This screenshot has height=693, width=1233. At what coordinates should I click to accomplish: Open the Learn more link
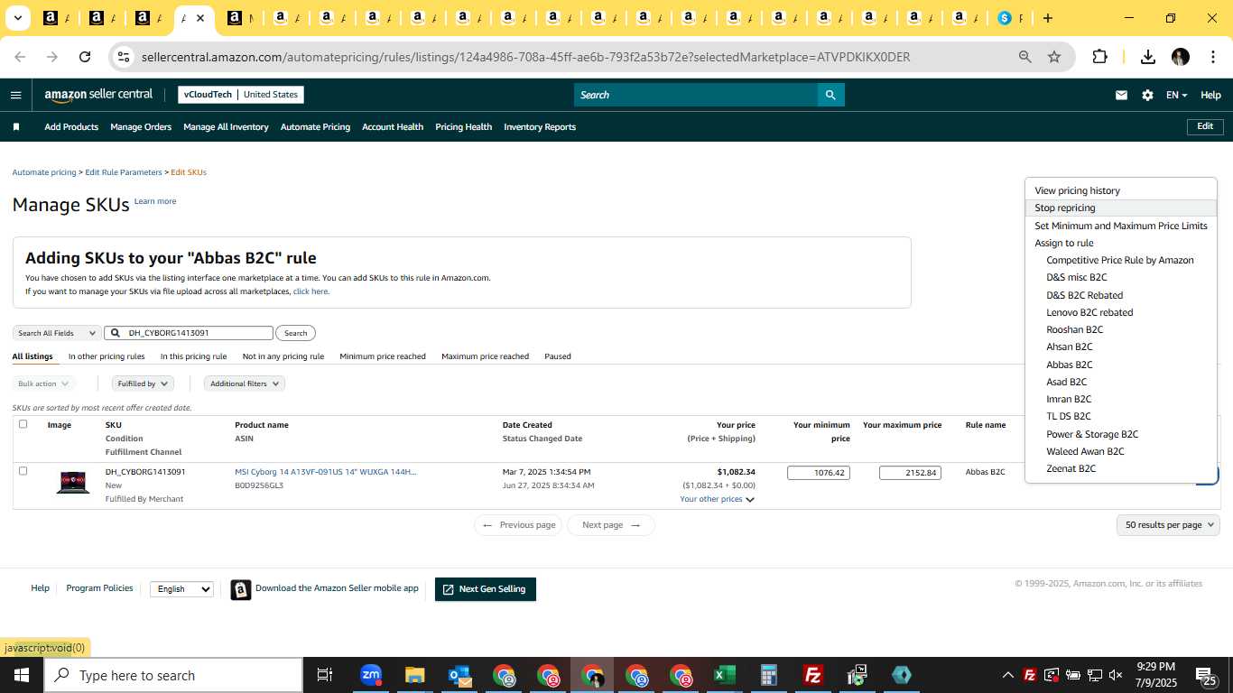coord(155,201)
